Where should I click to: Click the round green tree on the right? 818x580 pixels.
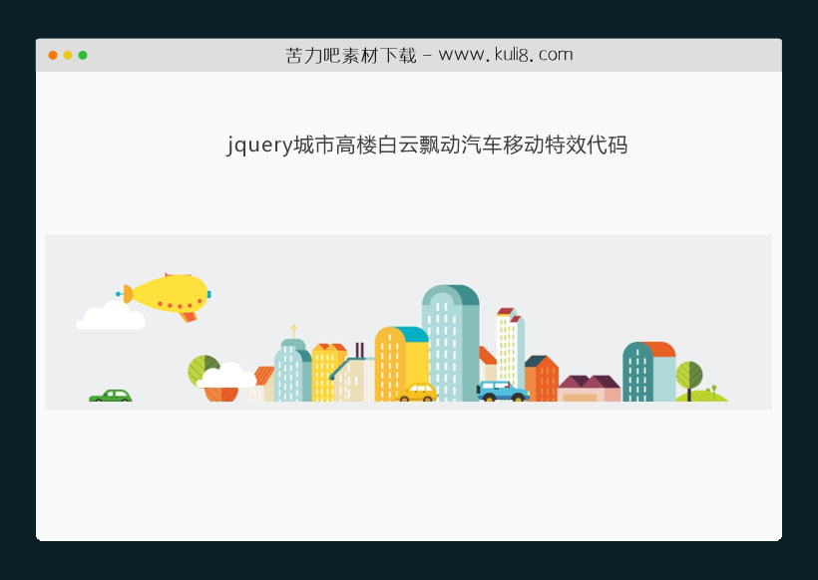[691, 377]
